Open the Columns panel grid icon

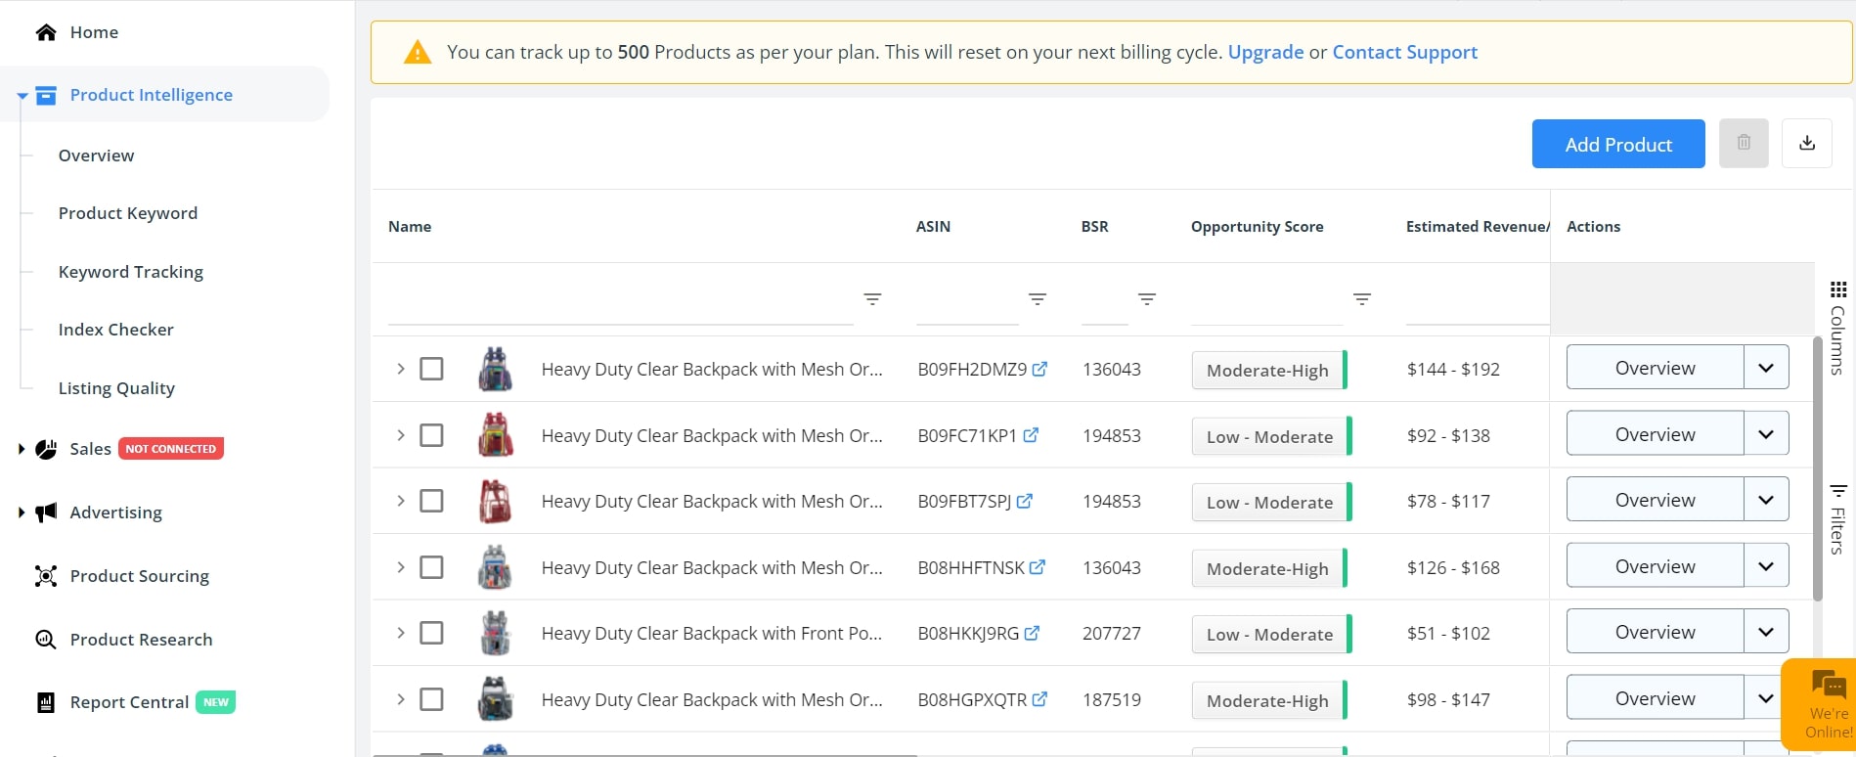click(1838, 289)
